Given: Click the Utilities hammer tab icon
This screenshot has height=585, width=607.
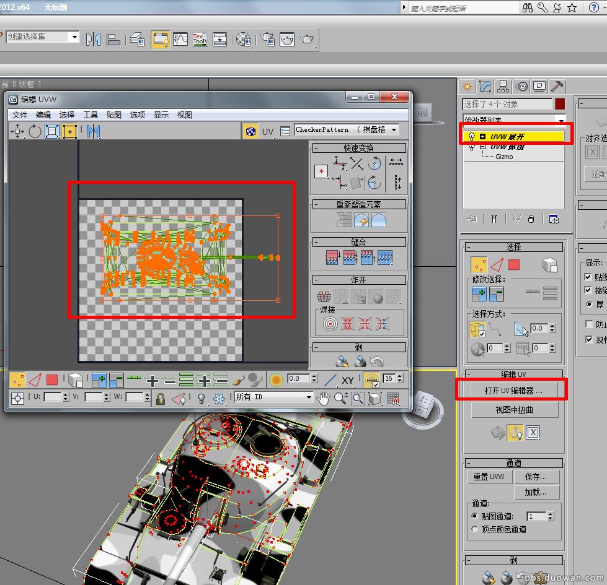Looking at the screenshot, I should [x=557, y=86].
